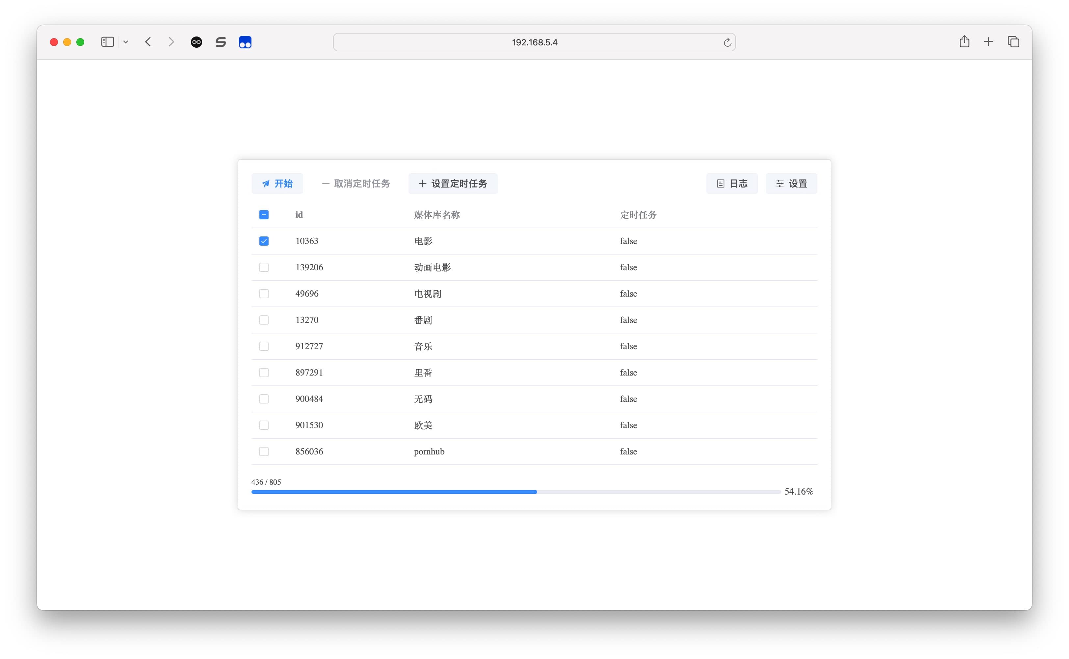Viewport: 1069px width, 659px height.
Task: Click the S-shaped extension icon
Action: point(221,42)
